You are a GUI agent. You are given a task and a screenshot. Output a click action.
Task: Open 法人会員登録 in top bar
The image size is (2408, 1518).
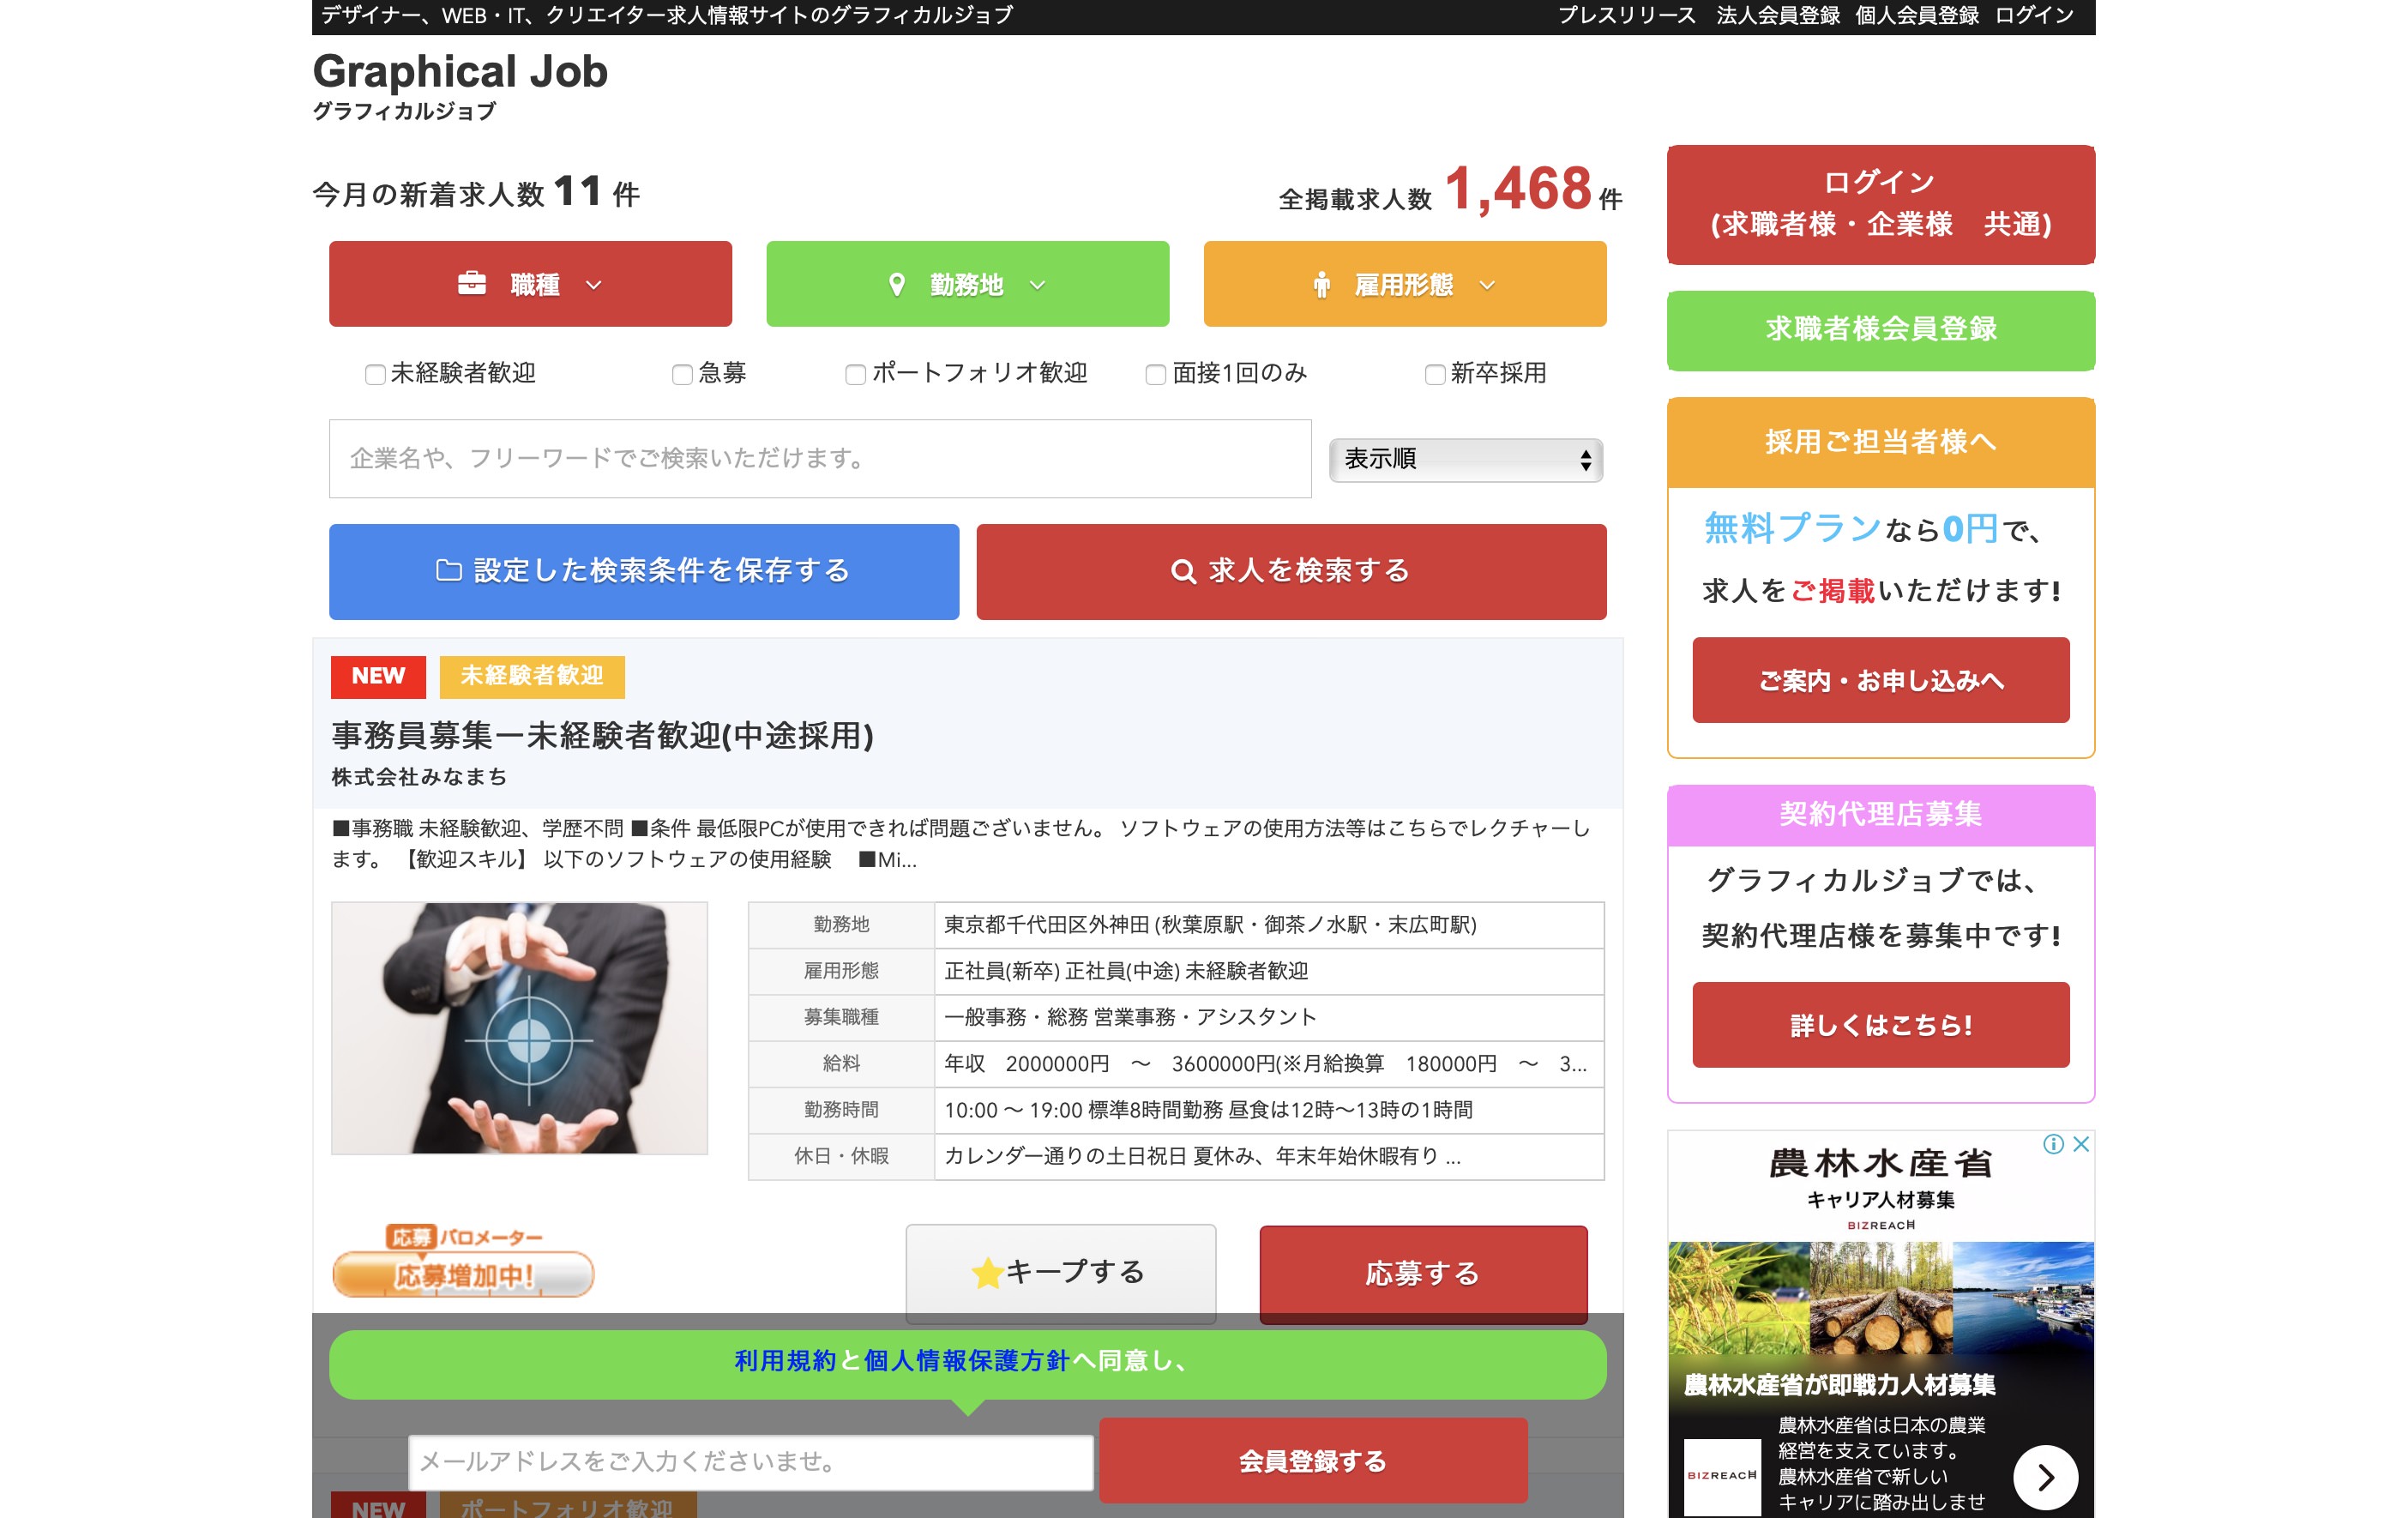[1778, 15]
